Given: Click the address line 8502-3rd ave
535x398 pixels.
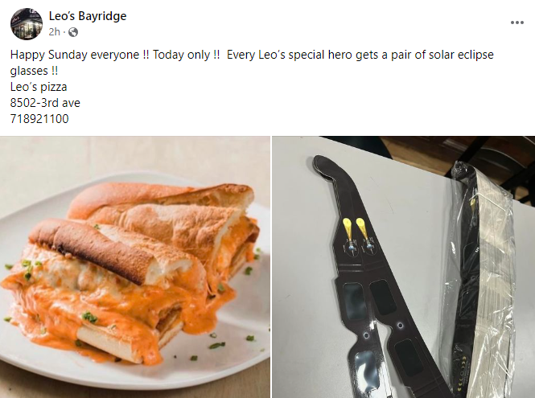Looking at the screenshot, I should [45, 103].
